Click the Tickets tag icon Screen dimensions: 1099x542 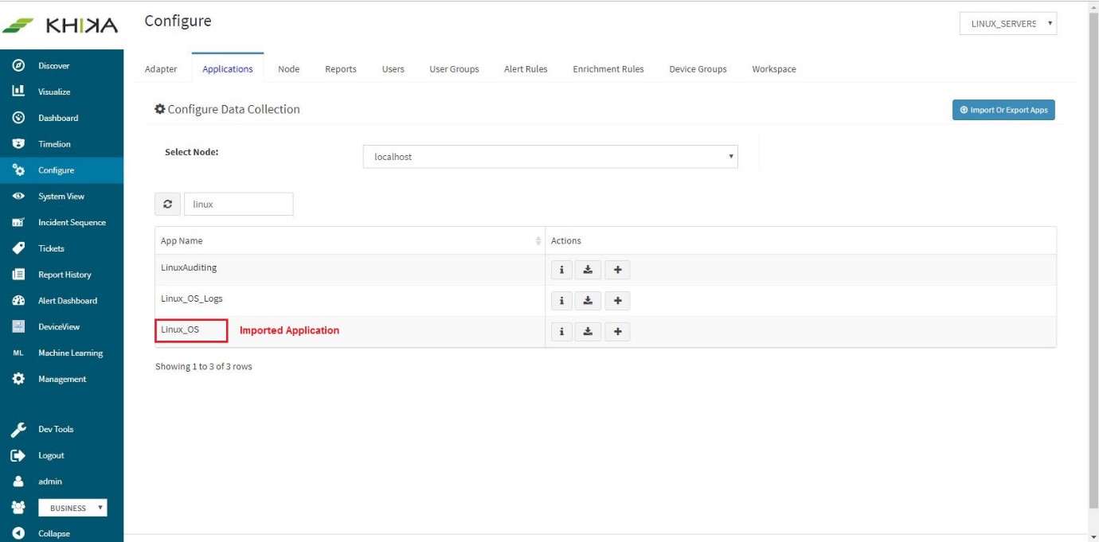coord(18,248)
